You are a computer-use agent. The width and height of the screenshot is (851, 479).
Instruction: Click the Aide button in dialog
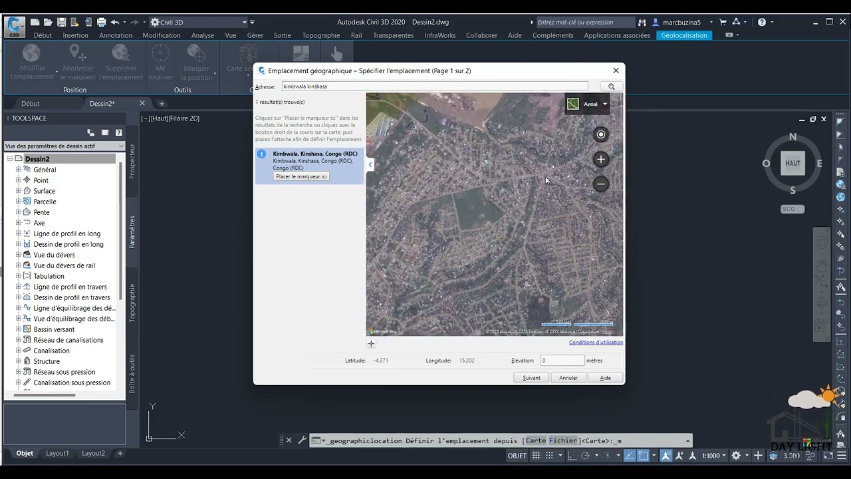tap(606, 377)
